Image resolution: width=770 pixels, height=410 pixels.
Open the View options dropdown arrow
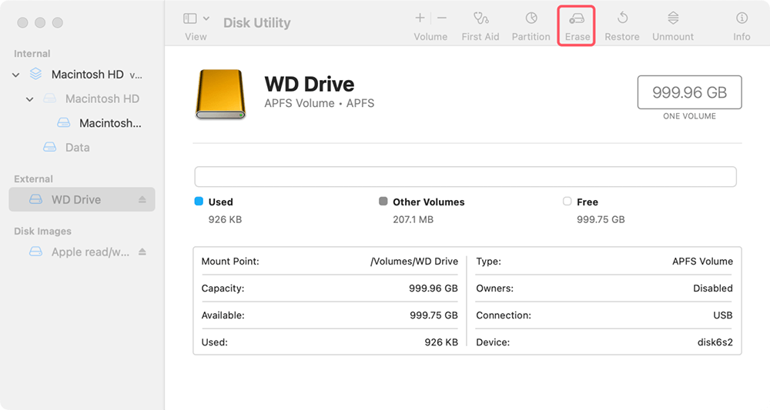click(x=206, y=18)
